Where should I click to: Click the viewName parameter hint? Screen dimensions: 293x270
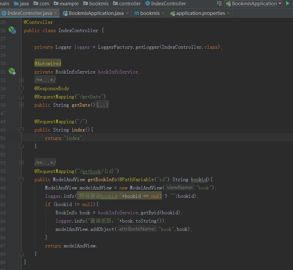point(180,188)
